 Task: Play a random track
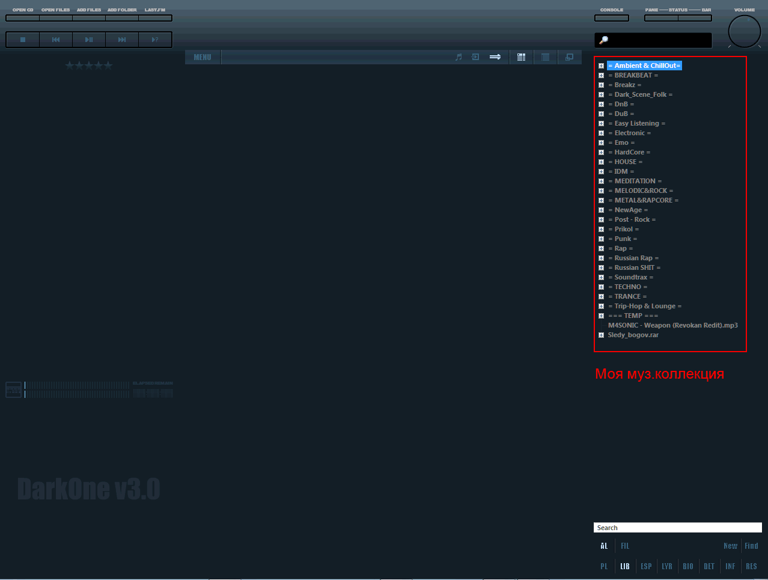click(x=155, y=40)
